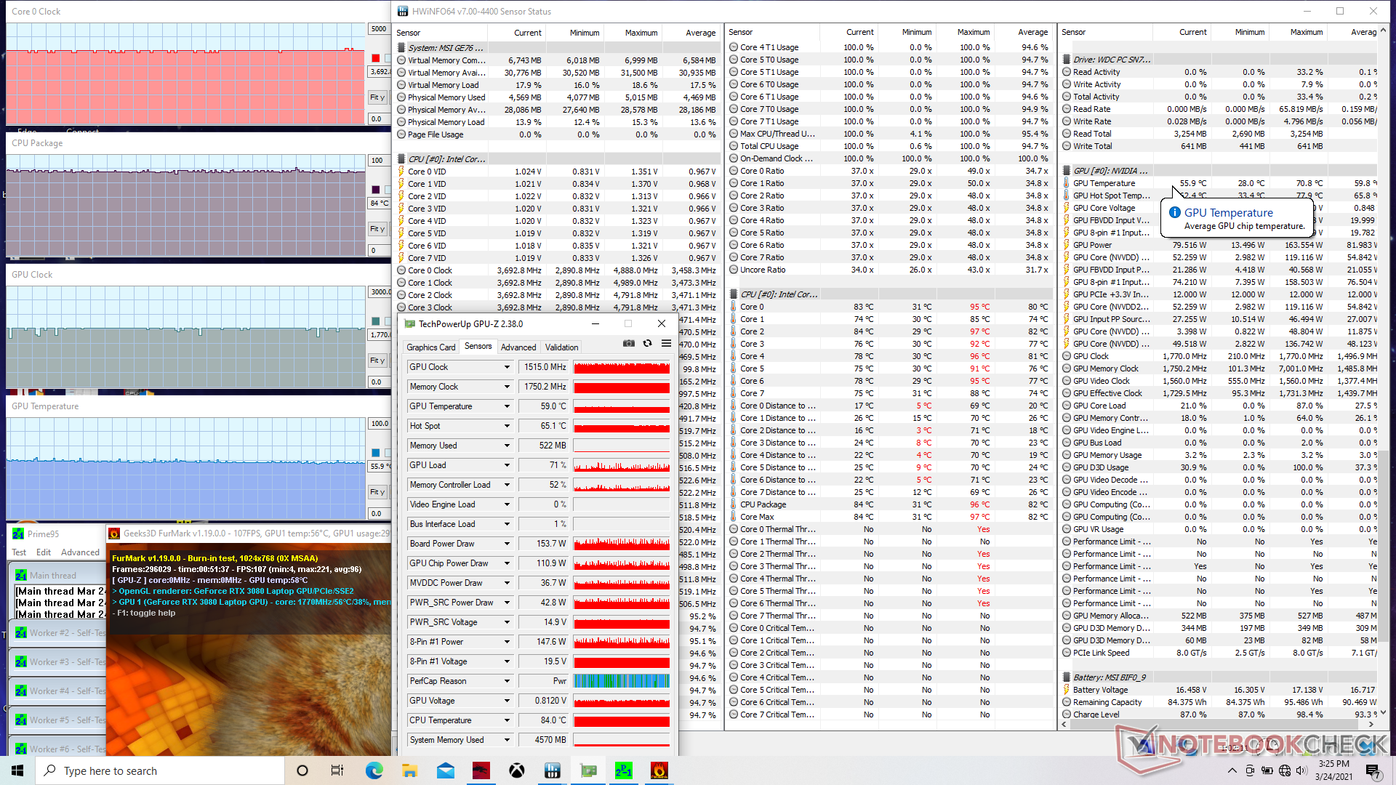This screenshot has height=785, width=1396.
Task: Open the 8-Pin #1 Voltage dropdown
Action: pyautogui.click(x=507, y=661)
